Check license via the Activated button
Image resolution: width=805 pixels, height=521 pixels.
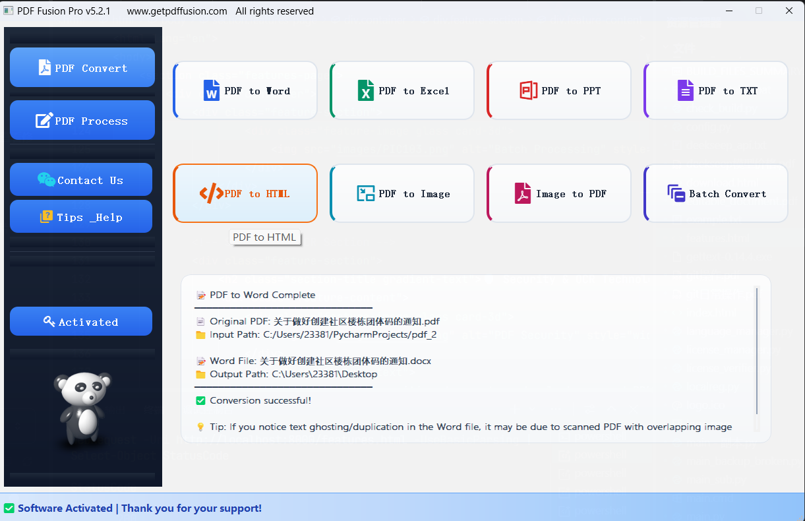tap(80, 321)
